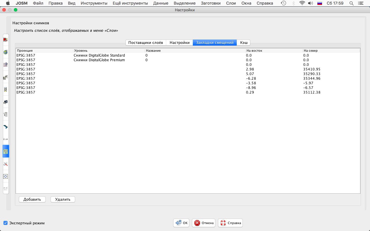
Task: Open the Слои menu
Action: point(231,3)
